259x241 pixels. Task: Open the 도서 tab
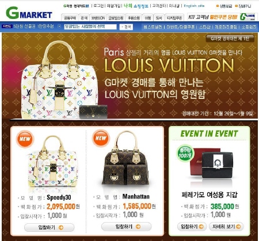click(159, 18)
